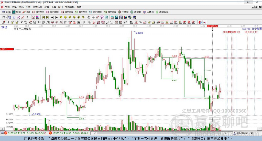Select the zigzag wave line tool
This screenshot has height=141, width=262.
pos(112,22)
